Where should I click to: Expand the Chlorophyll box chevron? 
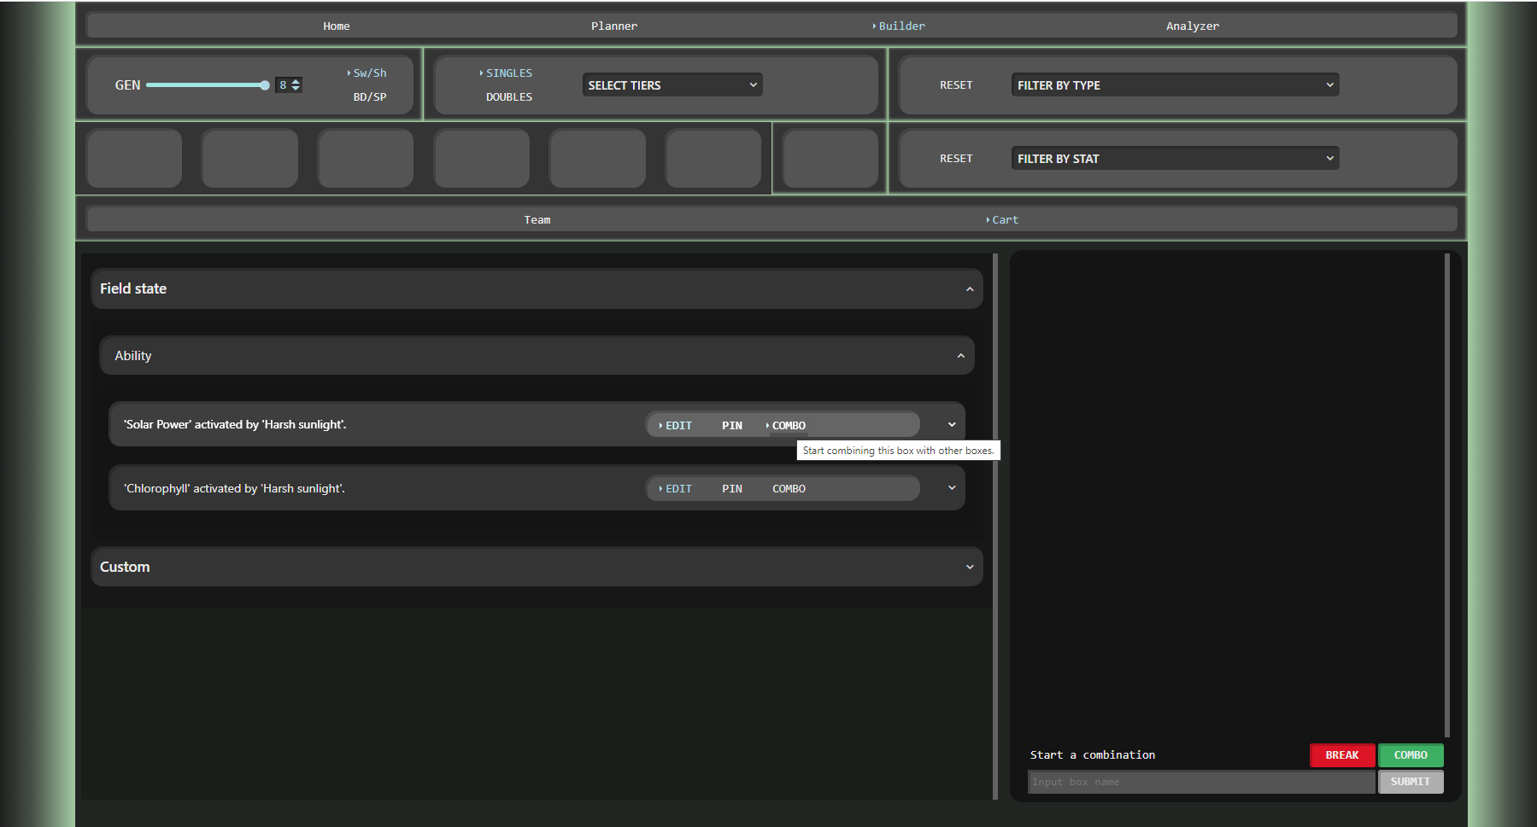952,488
